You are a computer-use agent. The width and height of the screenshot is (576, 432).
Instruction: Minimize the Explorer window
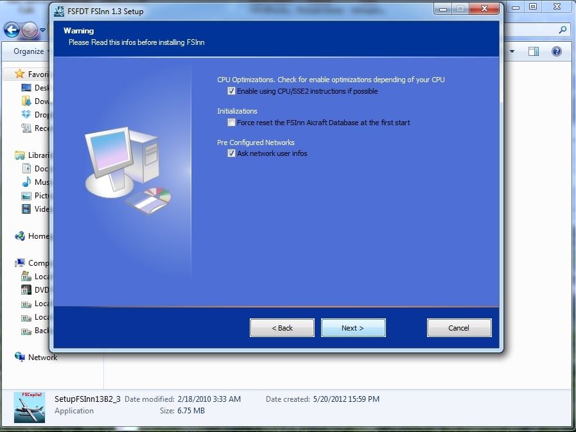[x=516, y=7]
